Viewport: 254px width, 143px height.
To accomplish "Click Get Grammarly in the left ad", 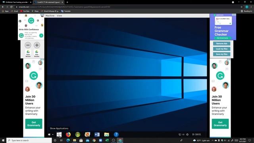I will 34,124.
